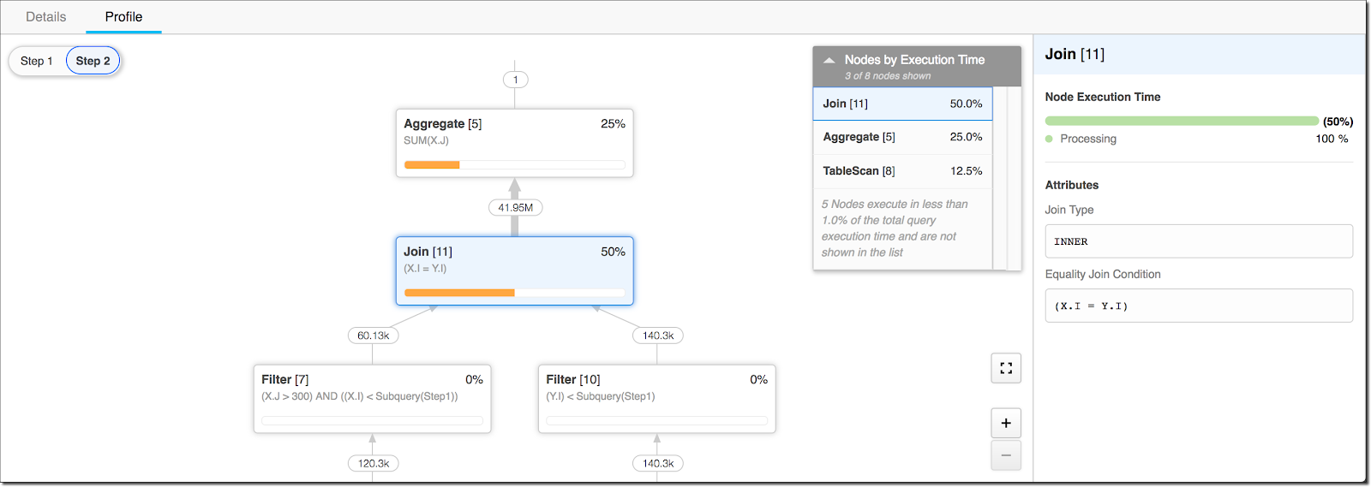Collapse the Nodes by Execution Time panel

829,60
